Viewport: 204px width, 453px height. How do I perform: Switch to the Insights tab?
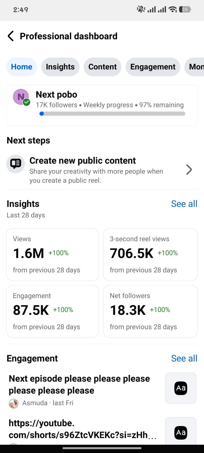pos(60,67)
